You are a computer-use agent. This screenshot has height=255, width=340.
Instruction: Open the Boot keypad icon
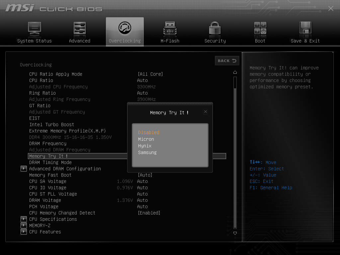tap(260, 29)
